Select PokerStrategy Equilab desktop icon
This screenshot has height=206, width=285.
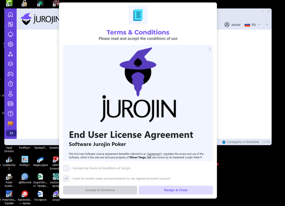[9, 197]
